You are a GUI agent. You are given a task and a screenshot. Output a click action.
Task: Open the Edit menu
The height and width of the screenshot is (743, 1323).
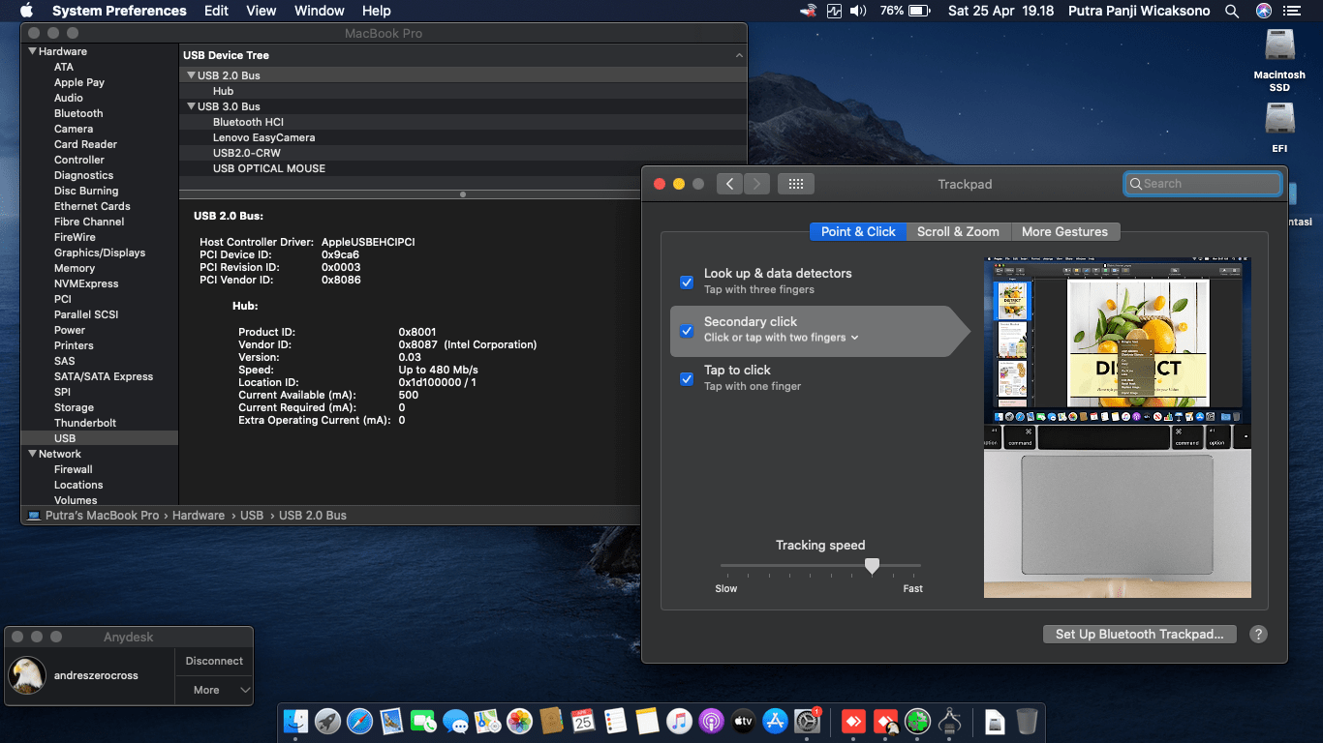click(216, 11)
